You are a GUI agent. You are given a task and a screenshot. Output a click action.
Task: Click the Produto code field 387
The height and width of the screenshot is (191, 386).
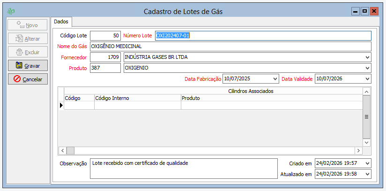coord(105,68)
